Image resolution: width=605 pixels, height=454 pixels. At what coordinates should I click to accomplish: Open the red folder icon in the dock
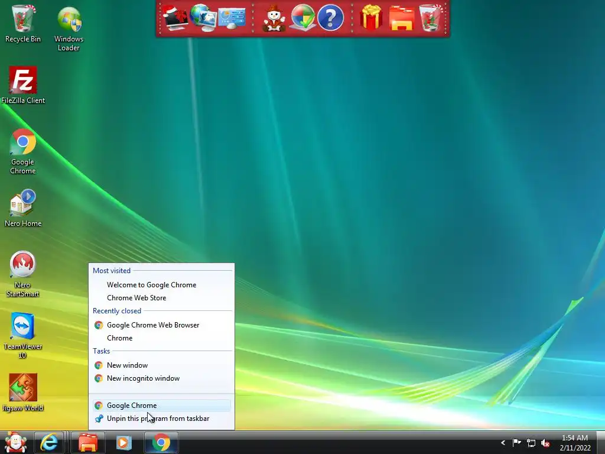point(401,18)
